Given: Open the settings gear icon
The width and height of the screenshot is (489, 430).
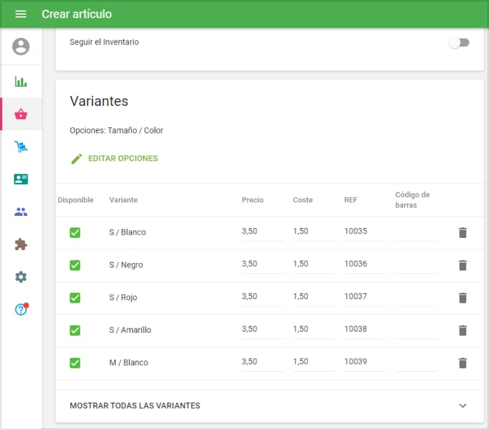Looking at the screenshot, I should [x=21, y=277].
